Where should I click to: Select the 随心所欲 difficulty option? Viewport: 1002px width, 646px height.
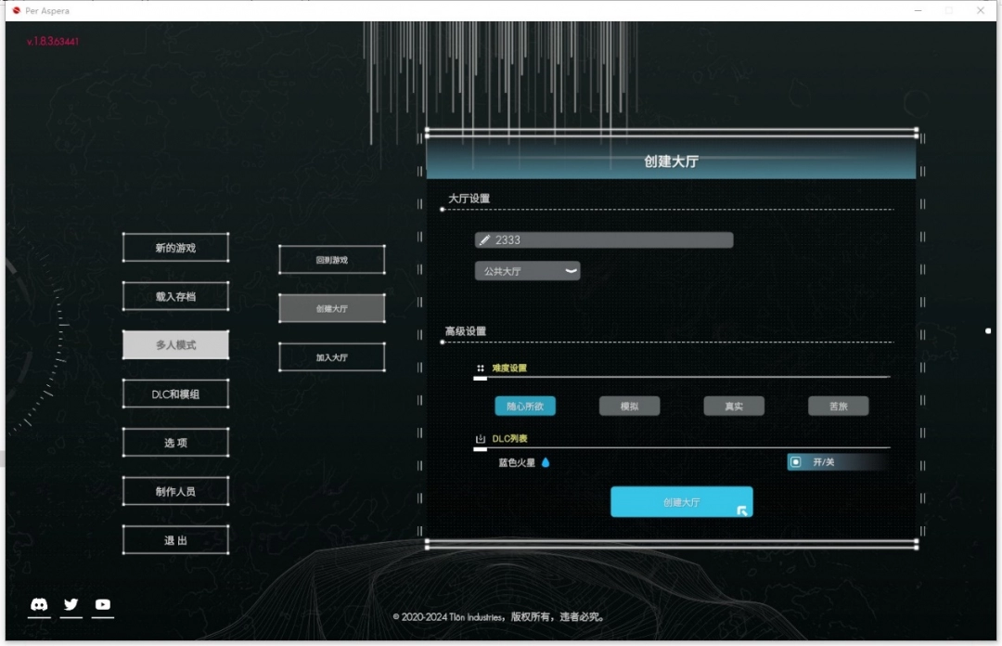(525, 406)
